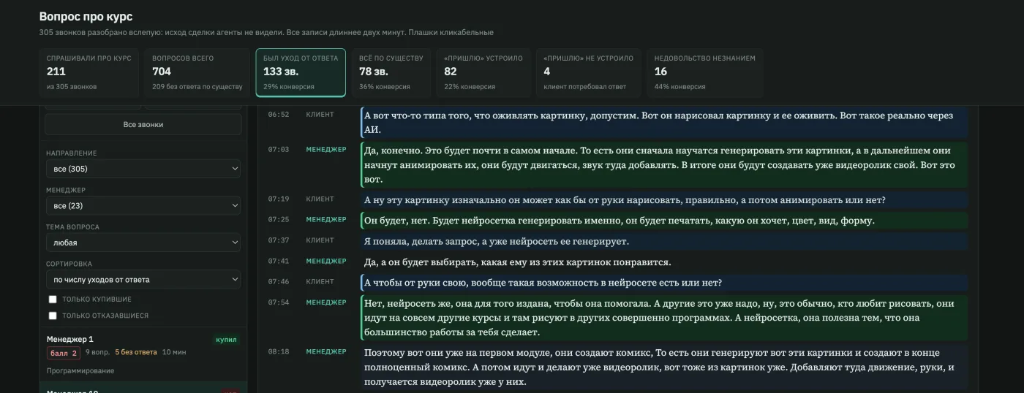Click the 07:54 timestamp
1024x393 pixels.
tap(279, 302)
